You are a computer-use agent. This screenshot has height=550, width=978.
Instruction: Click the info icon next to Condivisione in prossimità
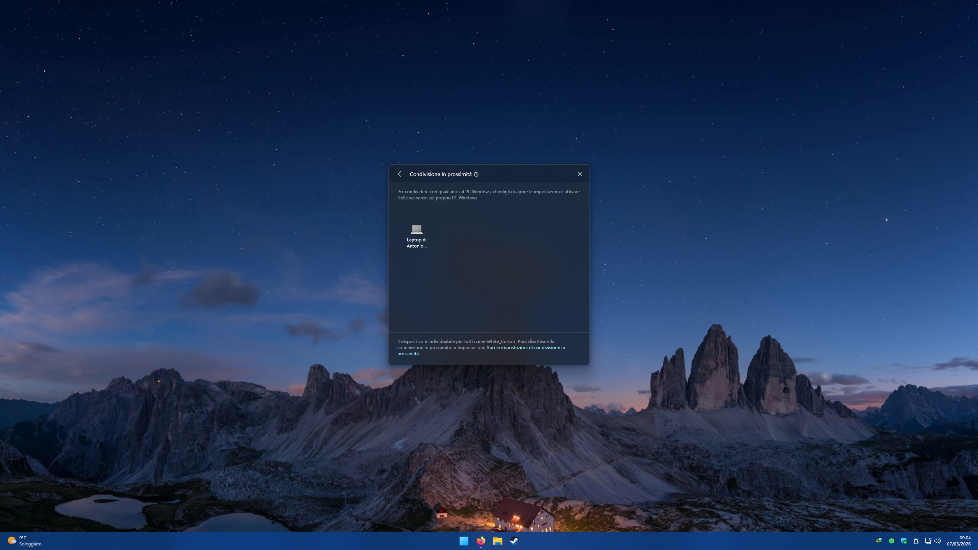pos(476,175)
